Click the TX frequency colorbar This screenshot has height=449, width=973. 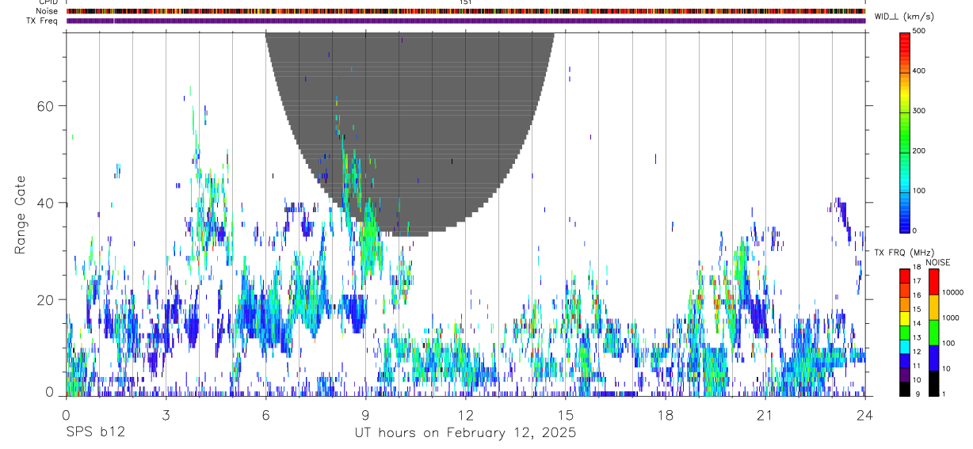click(x=905, y=332)
